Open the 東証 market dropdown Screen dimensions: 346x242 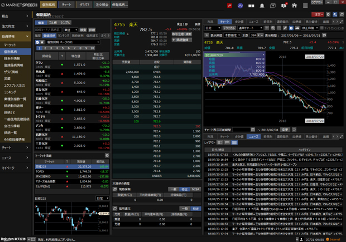[x=71, y=30]
